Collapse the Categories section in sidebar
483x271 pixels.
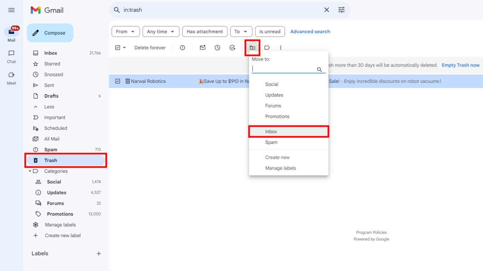click(30, 171)
